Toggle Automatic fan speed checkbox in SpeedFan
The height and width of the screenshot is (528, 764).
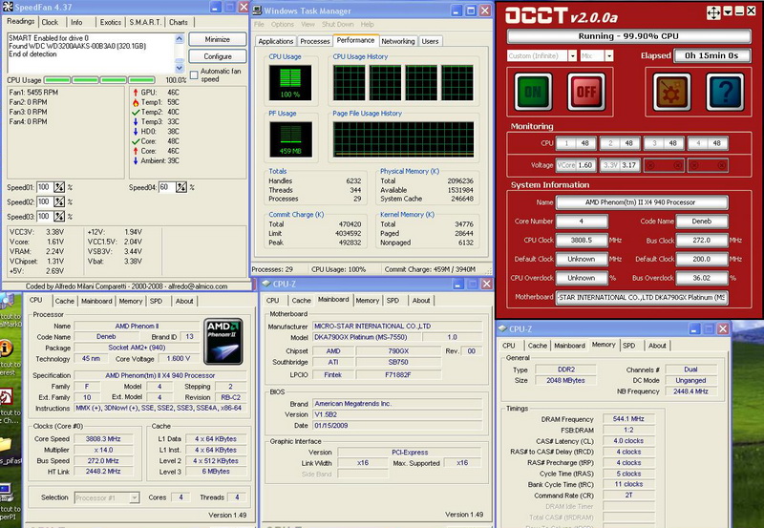click(194, 75)
